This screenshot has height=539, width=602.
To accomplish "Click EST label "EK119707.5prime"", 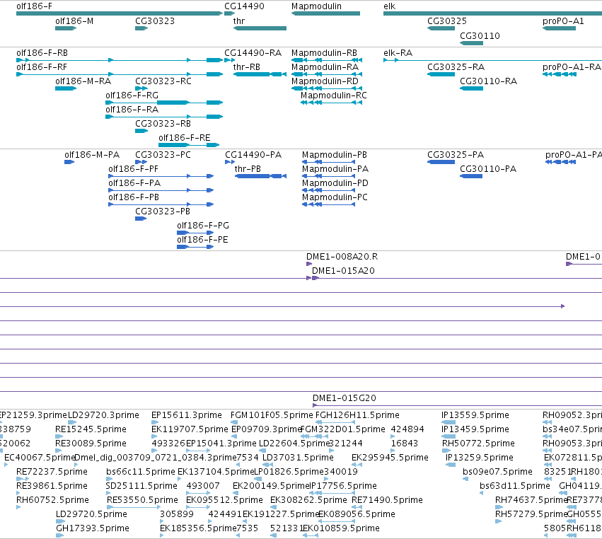I will click(190, 429).
